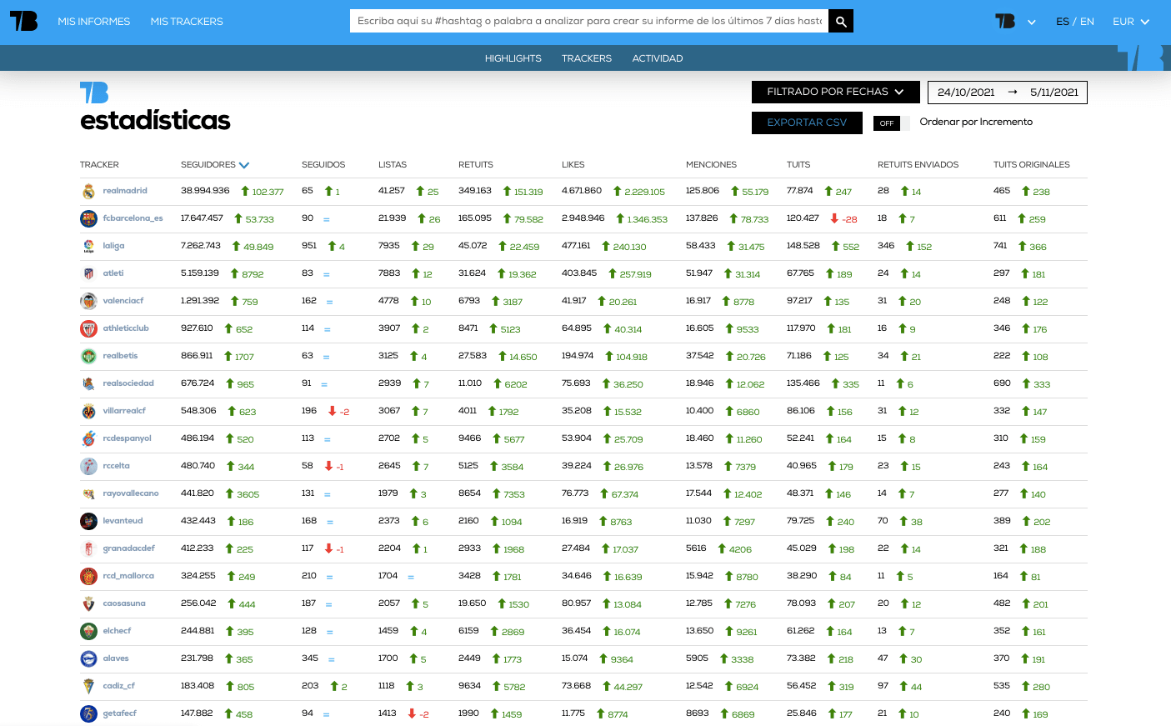1171x726 pixels.
Task: Click the fcbarcelona_es tuits decrease -28
Action: (x=844, y=219)
